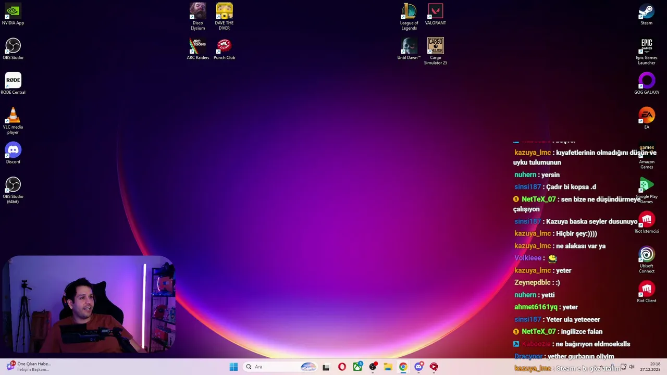Select the Riot İstemcisi desktop icon
The image size is (667, 375).
pyautogui.click(x=647, y=223)
